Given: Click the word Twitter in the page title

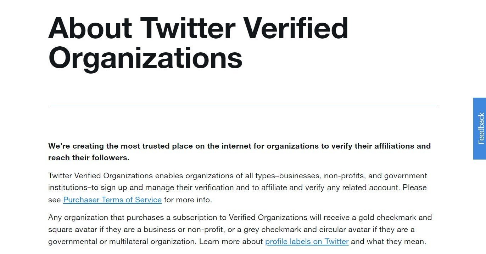Looking at the screenshot, I should coord(188,28).
